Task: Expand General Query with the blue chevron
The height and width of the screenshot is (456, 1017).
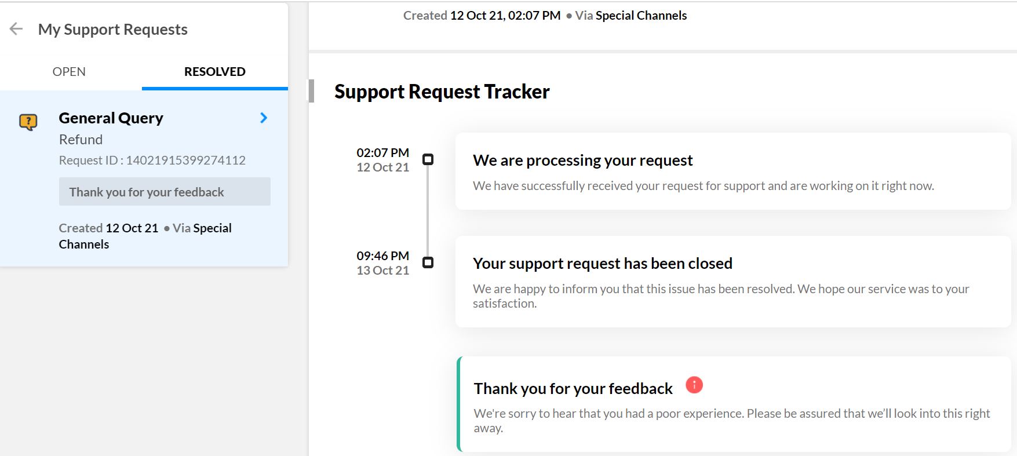Action: pyautogui.click(x=264, y=118)
